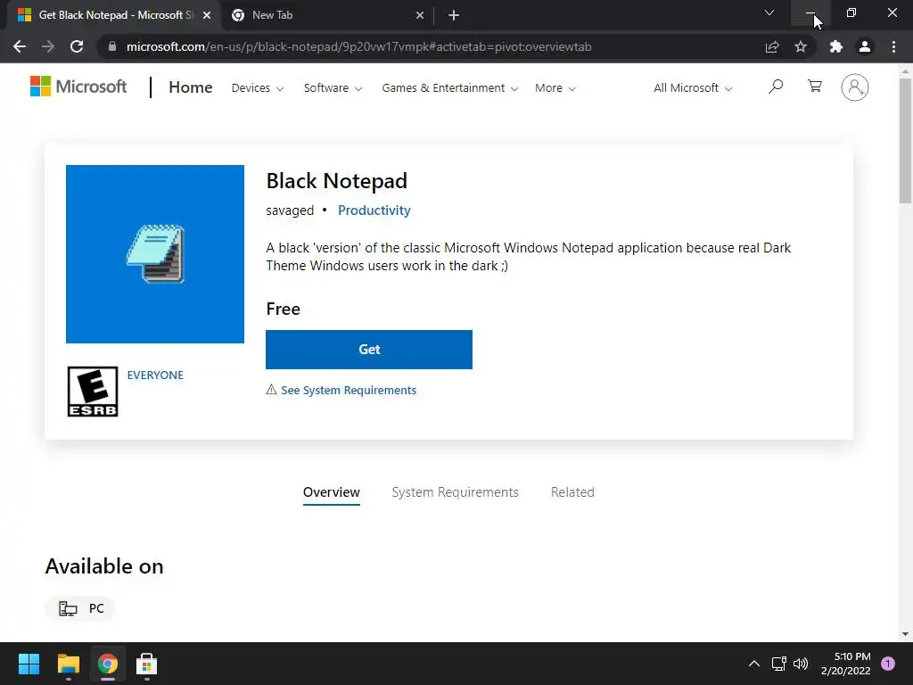Viewport: 913px width, 685px height.
Task: Expand the More menu
Action: click(x=555, y=88)
